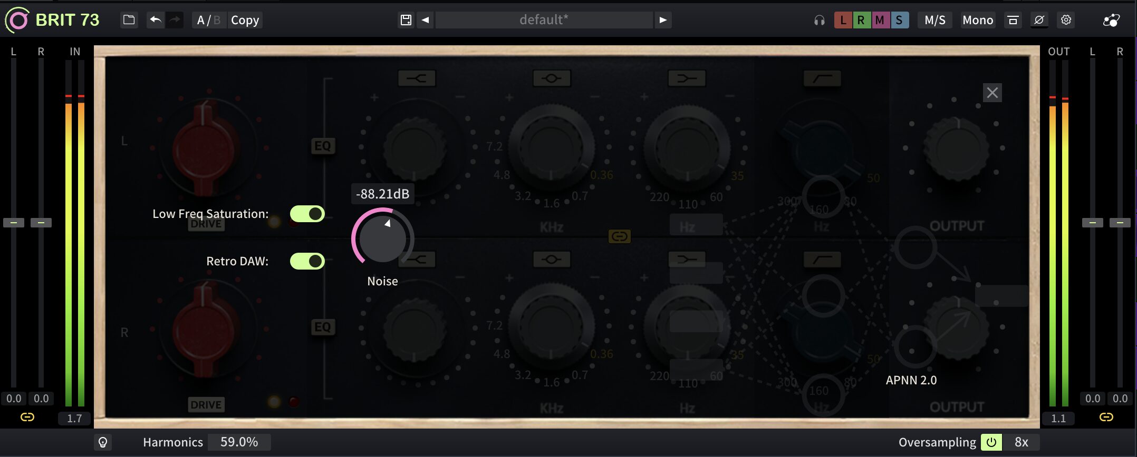Toggle M/S processing mode
The width and height of the screenshot is (1137, 457).
click(935, 20)
